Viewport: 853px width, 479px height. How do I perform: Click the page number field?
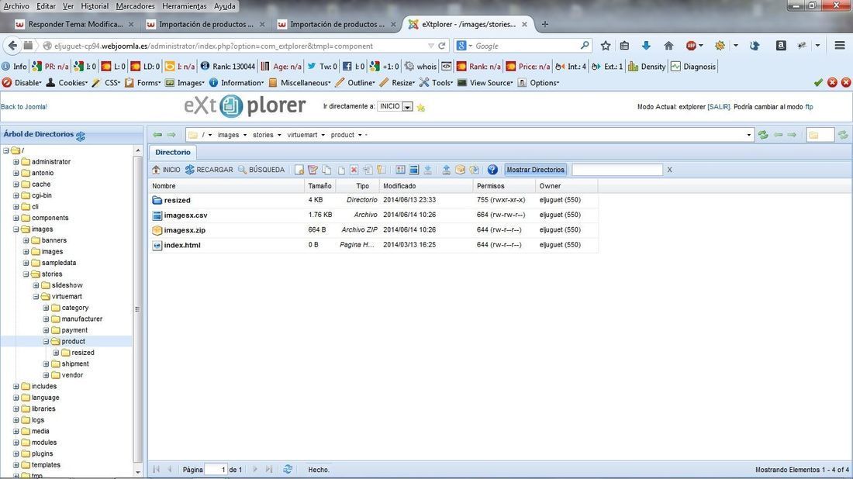(216, 469)
